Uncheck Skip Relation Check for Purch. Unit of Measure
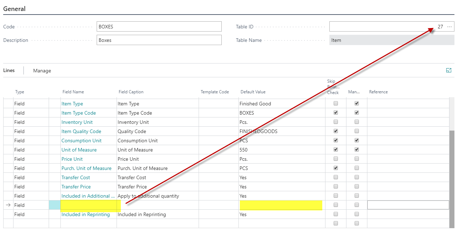The width and height of the screenshot is (458, 231). pyautogui.click(x=336, y=168)
